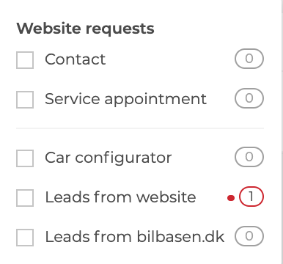Tick the Car configurator checkbox
The width and height of the screenshot is (283, 264).
(25, 158)
